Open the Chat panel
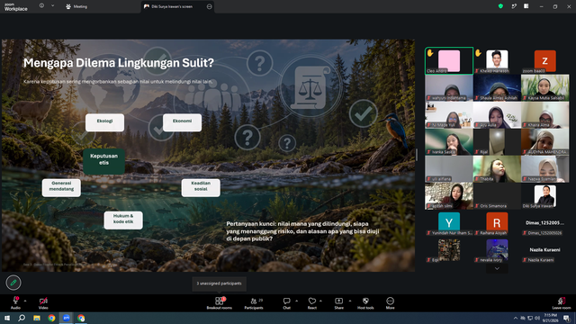Viewport: 576px width, 324px height. pos(286,303)
